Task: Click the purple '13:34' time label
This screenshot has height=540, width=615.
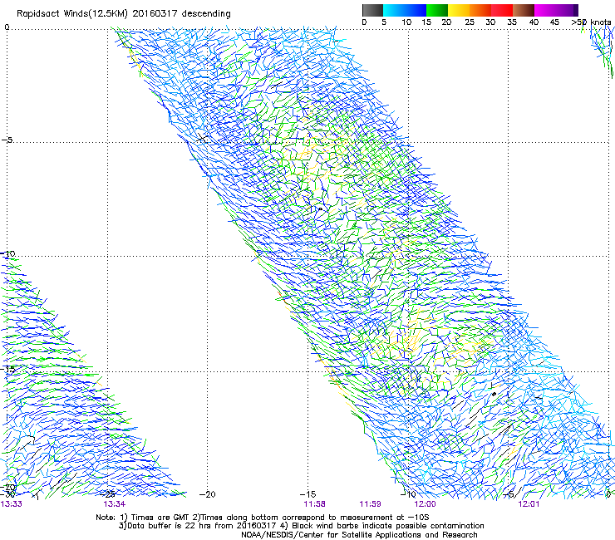Action: click(114, 504)
